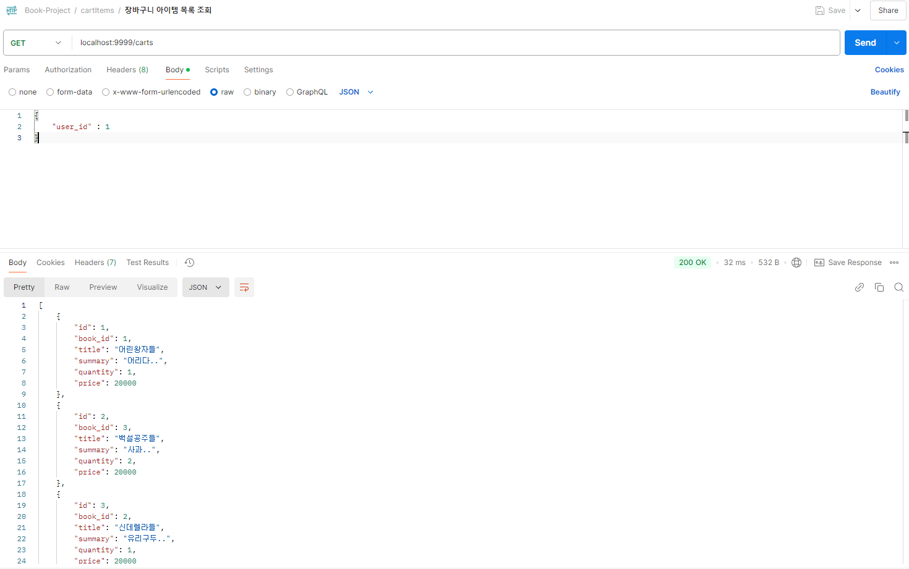Open the Test Results tab
This screenshot has width=909, height=569.
tap(148, 263)
